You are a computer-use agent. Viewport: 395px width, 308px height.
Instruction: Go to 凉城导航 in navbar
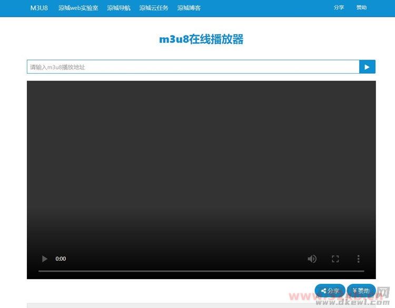coord(118,8)
